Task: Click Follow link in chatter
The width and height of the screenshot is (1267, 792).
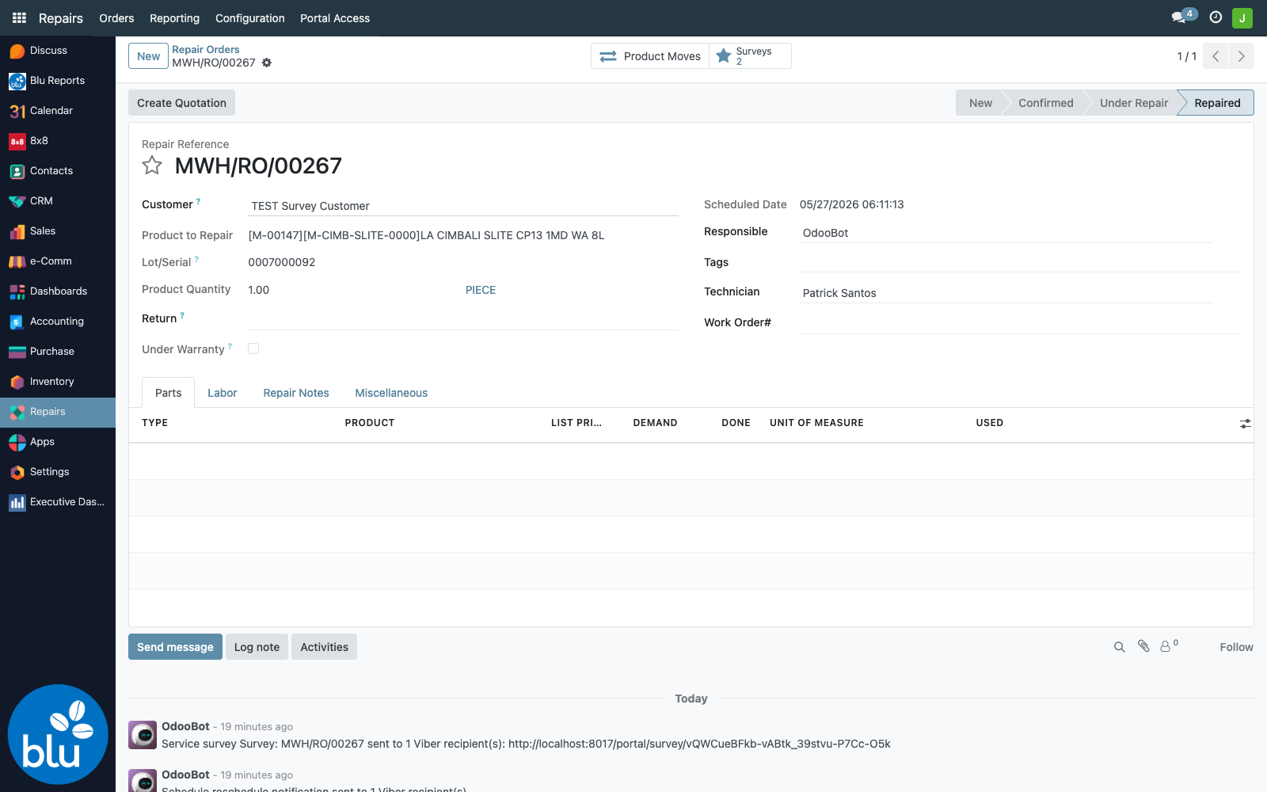Action: [1236, 647]
